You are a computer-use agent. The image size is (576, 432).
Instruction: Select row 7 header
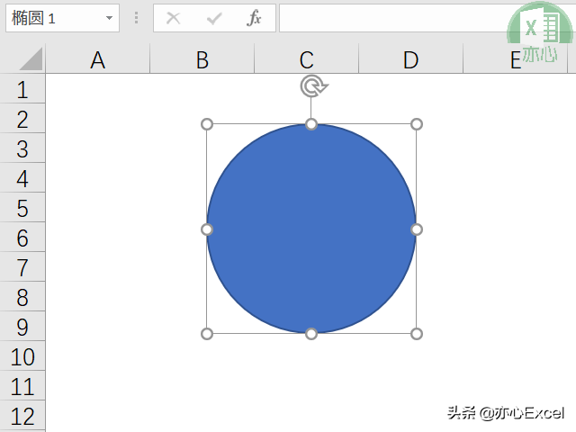[22, 267]
